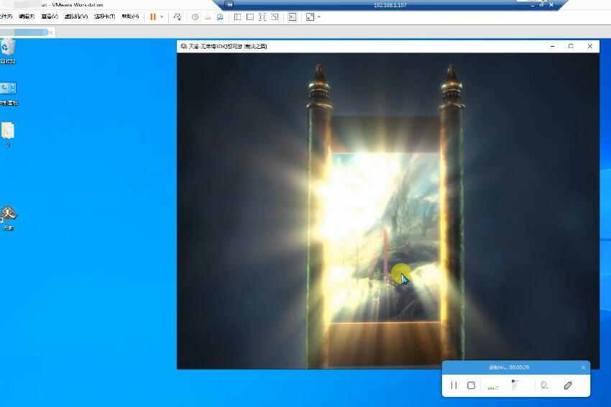611x407 pixels.
Task: Click the 192.168.1.107 remote connection title
Action: click(390, 5)
